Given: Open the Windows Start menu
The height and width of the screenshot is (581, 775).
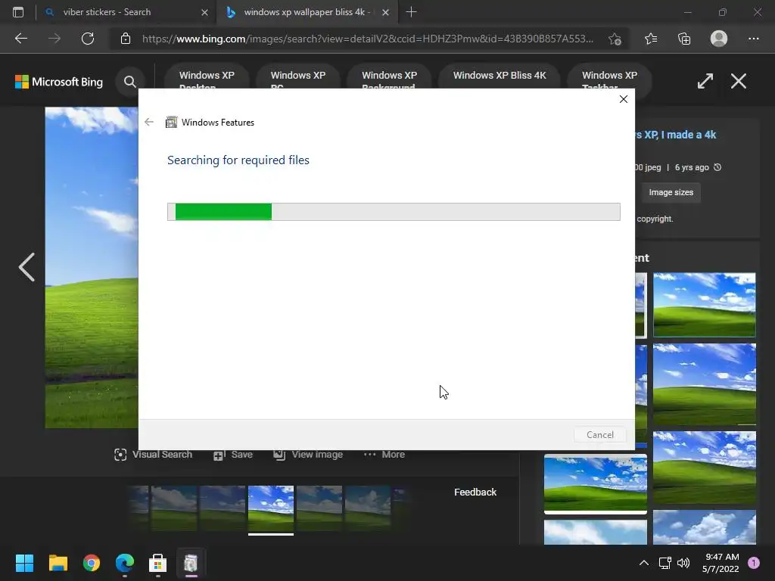Looking at the screenshot, I should [x=24, y=563].
